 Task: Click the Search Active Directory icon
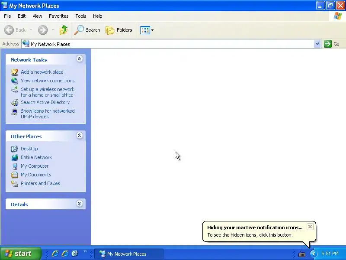(15, 102)
